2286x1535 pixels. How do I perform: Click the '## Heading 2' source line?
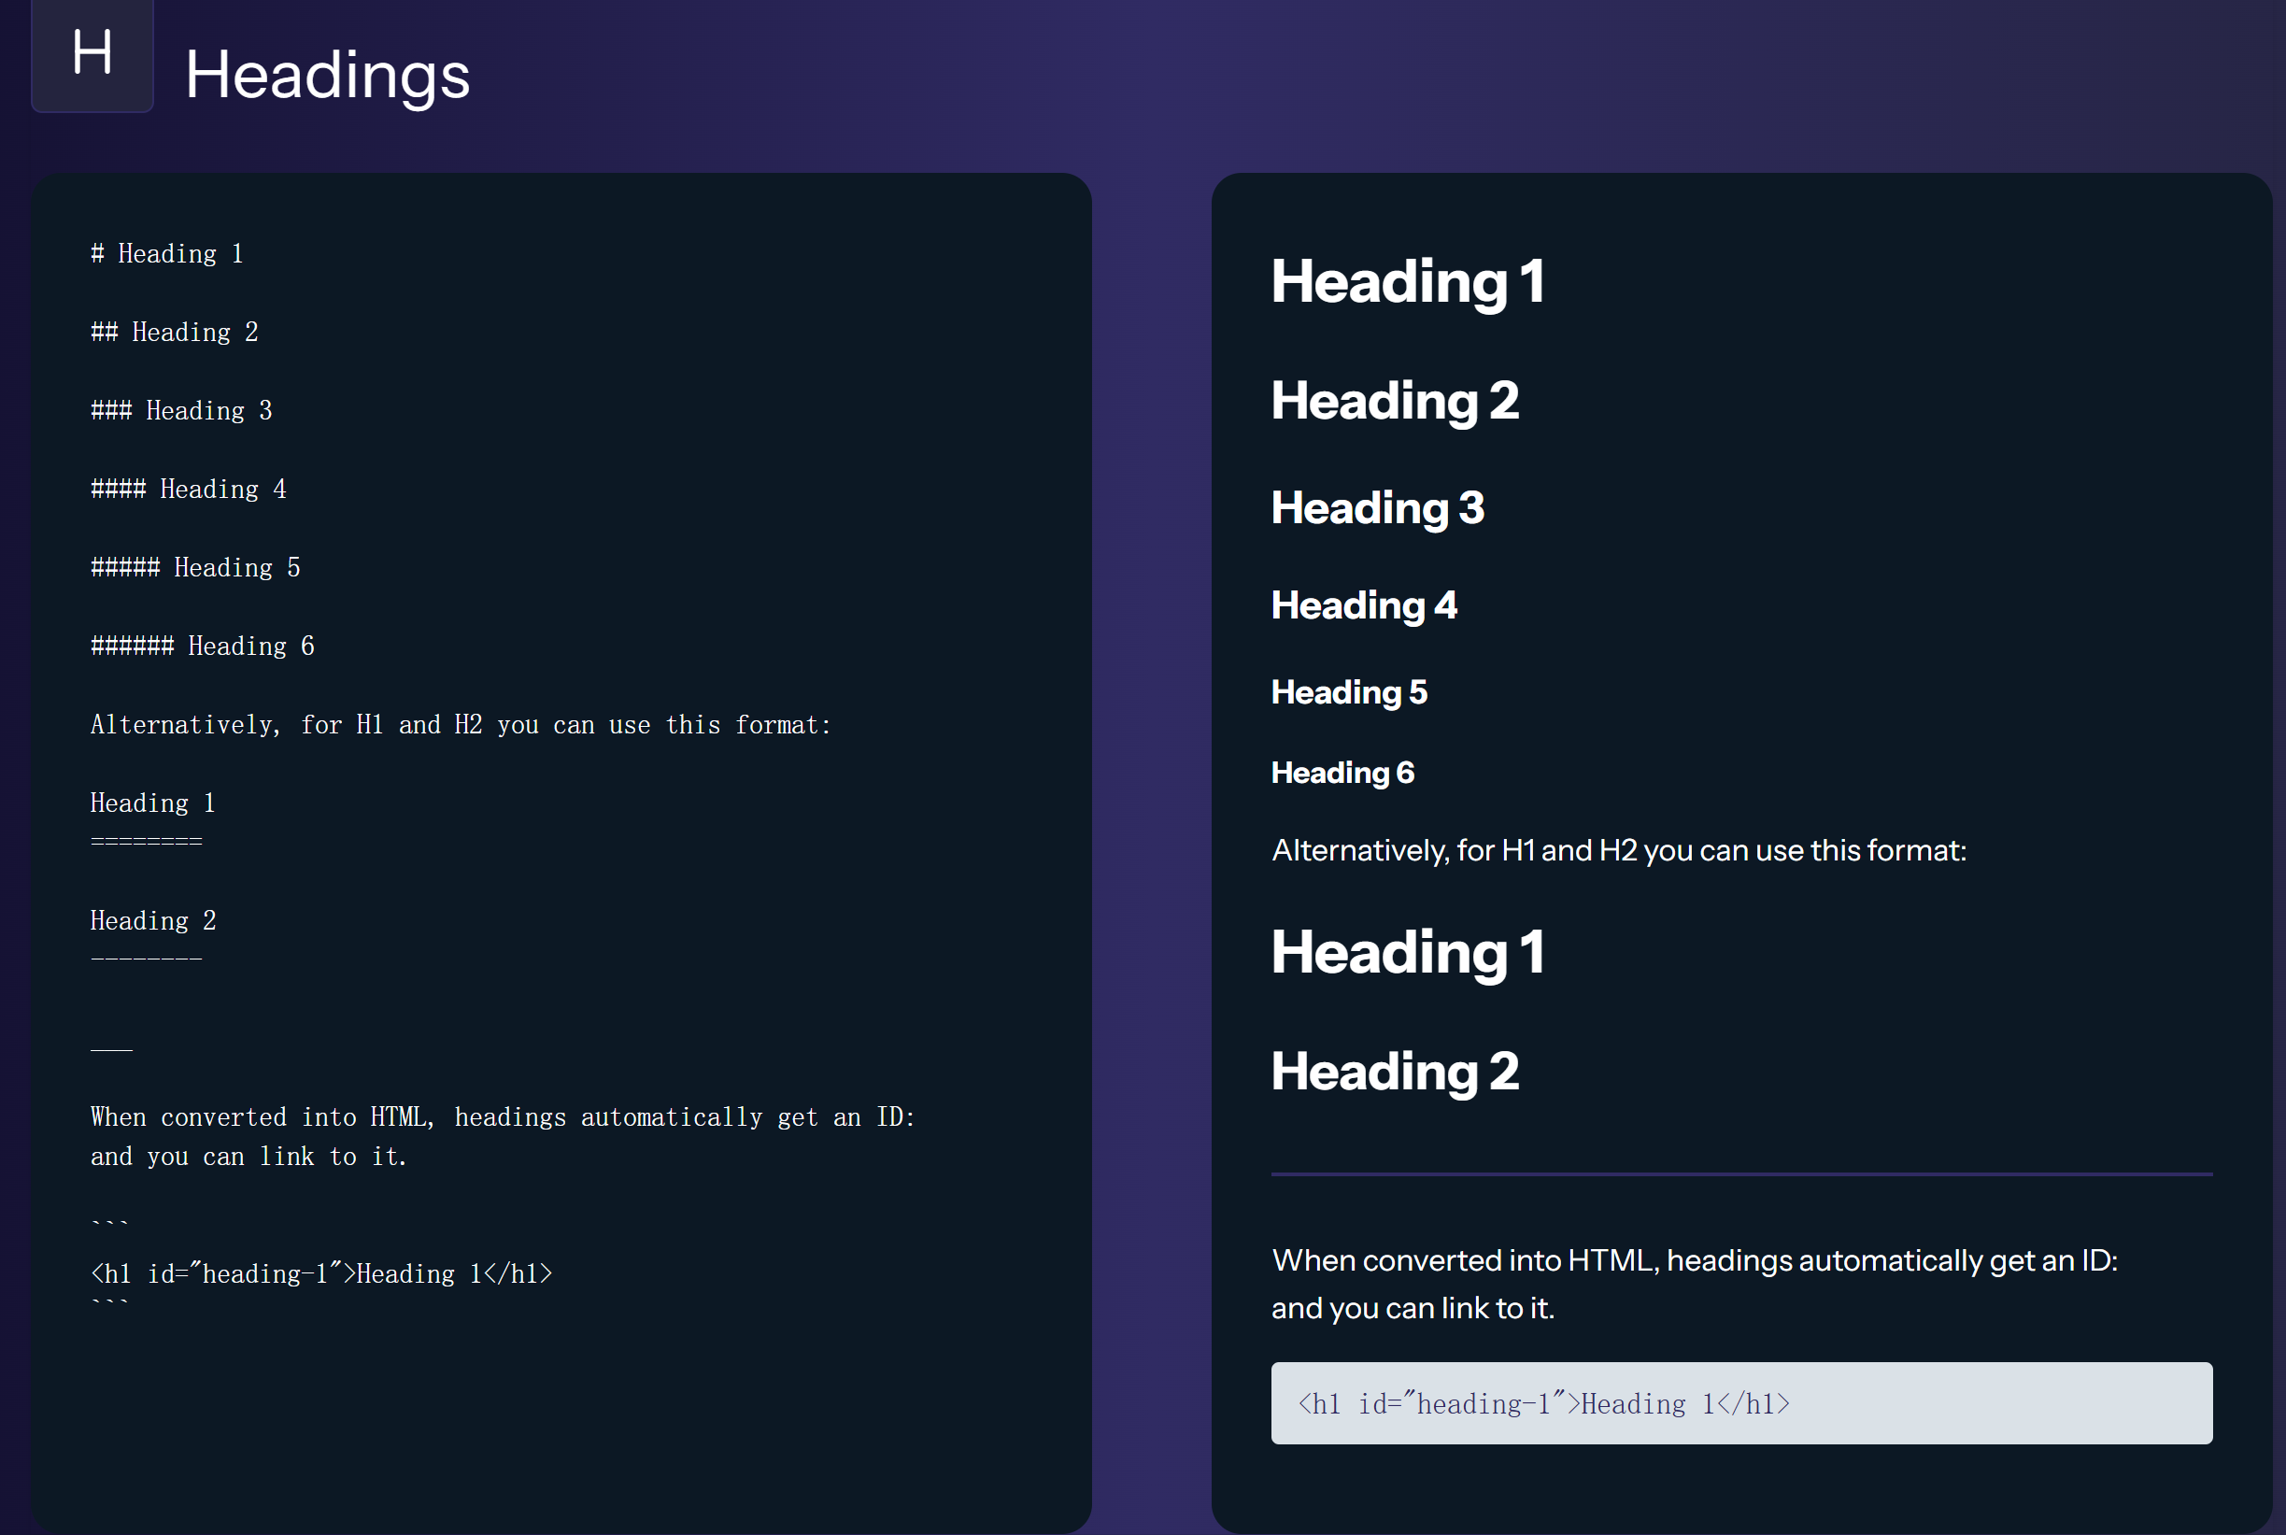tap(174, 332)
